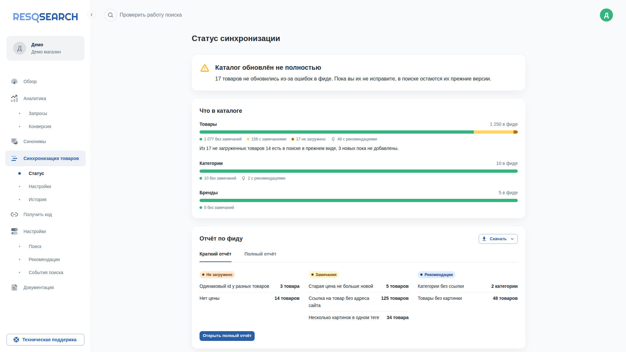The width and height of the screenshot is (626, 352).
Task: Click the warning triangle icon
Action: click(x=205, y=68)
